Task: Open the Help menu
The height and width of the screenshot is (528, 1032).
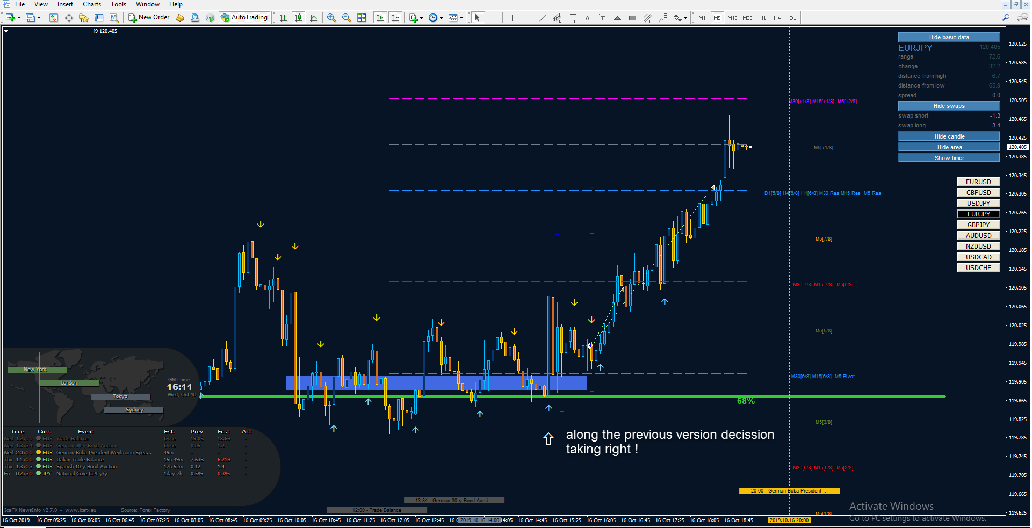Action: click(x=176, y=4)
